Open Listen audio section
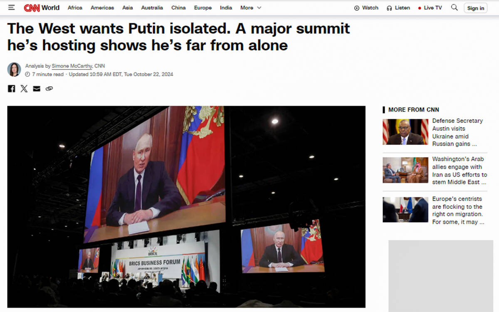 coord(398,8)
